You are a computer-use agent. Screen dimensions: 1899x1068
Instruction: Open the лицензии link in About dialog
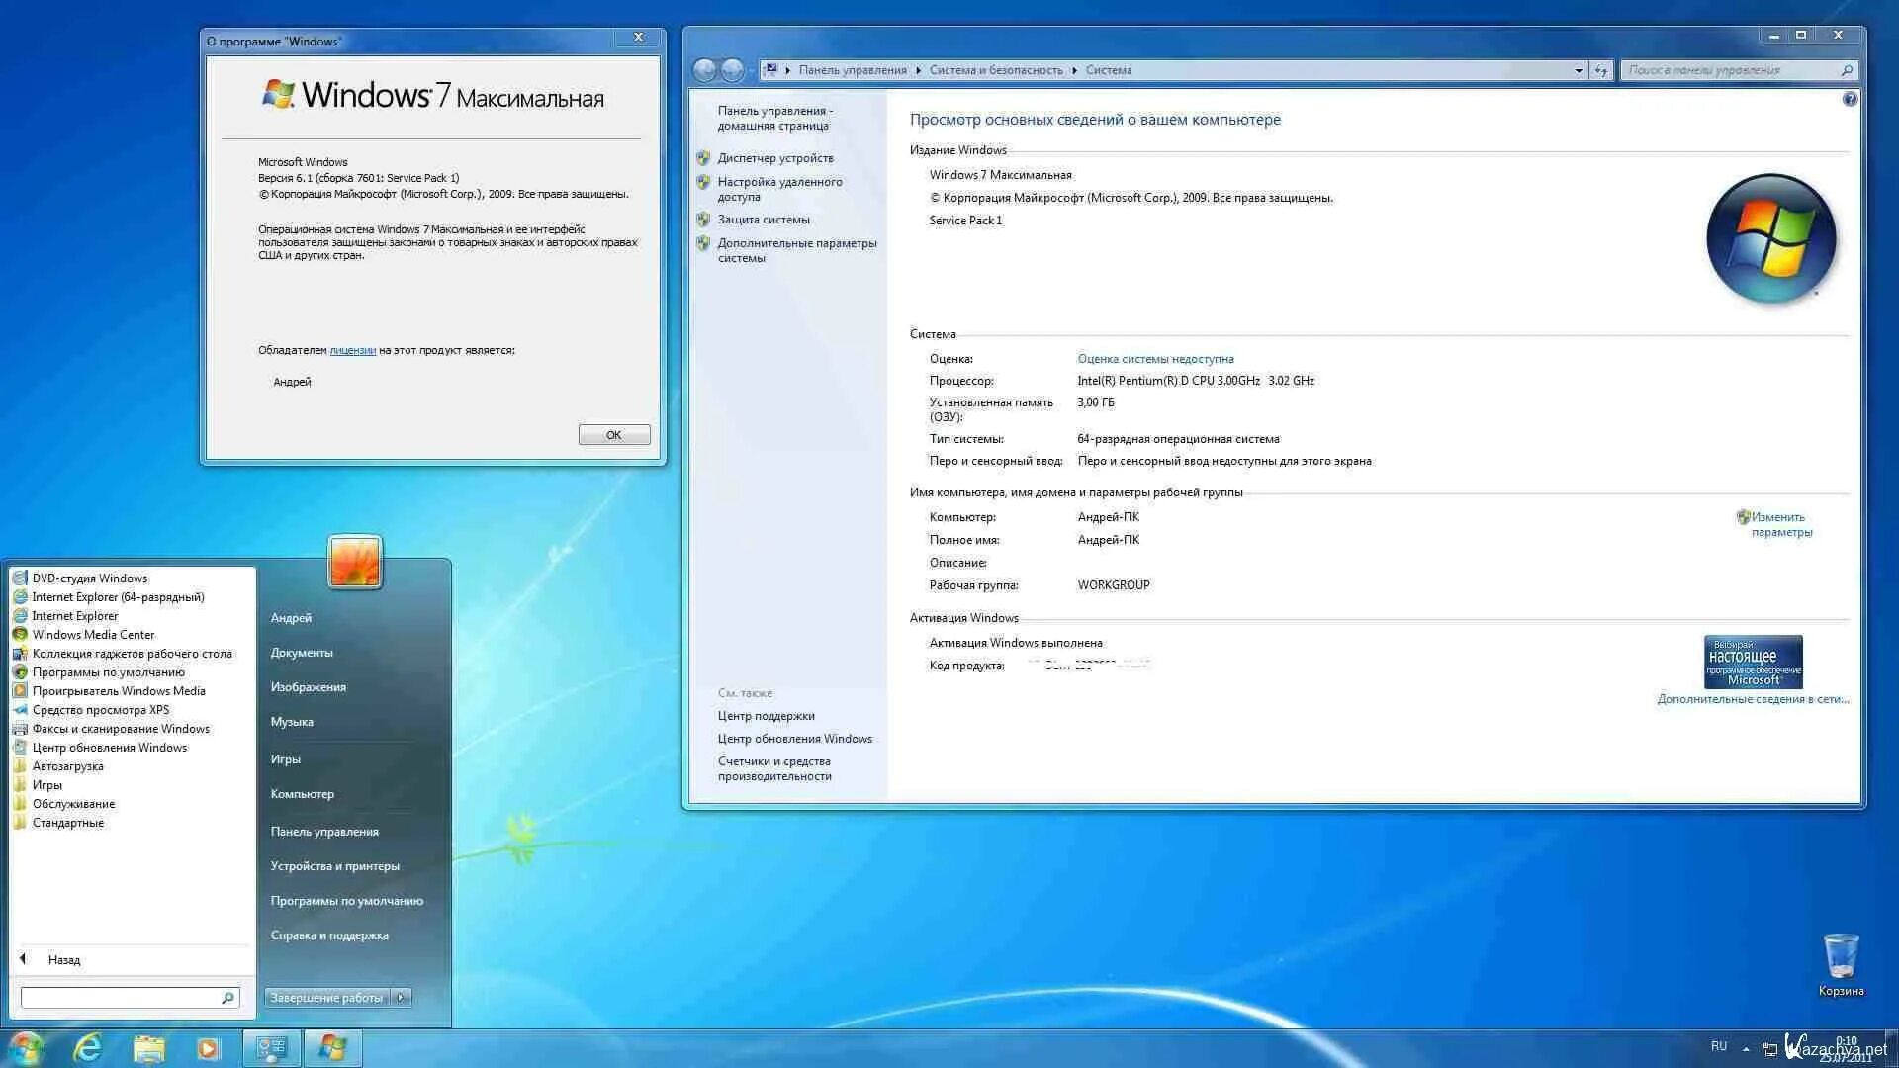pyautogui.click(x=352, y=350)
